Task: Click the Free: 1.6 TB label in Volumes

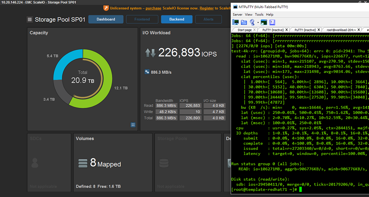Action: point(109,186)
